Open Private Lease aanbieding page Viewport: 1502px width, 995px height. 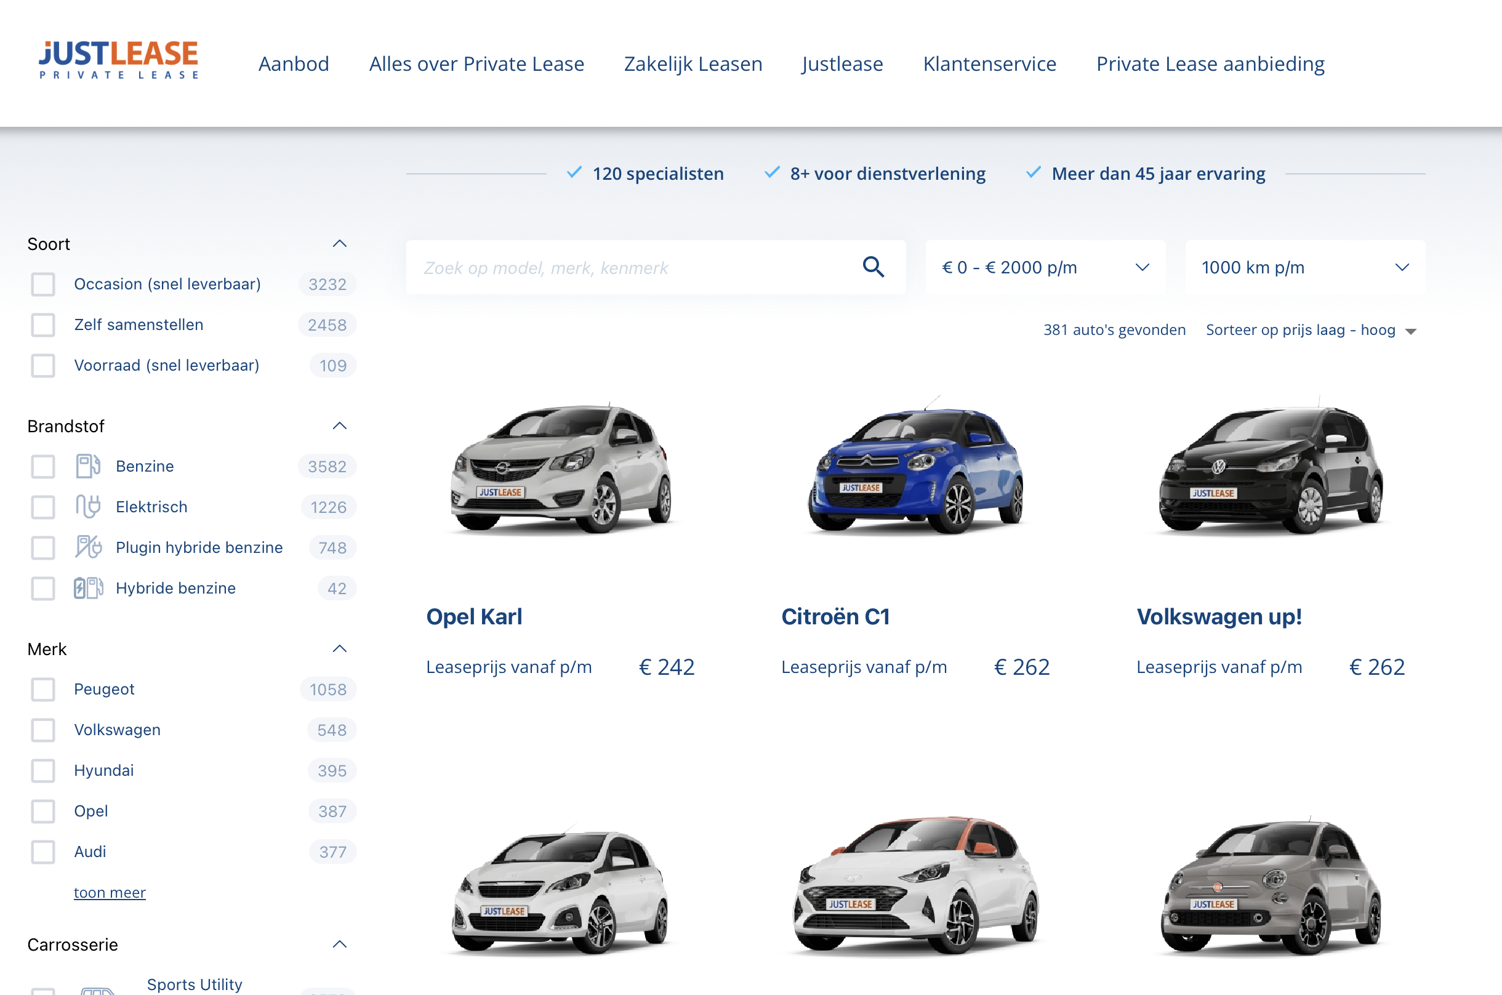coord(1210,63)
